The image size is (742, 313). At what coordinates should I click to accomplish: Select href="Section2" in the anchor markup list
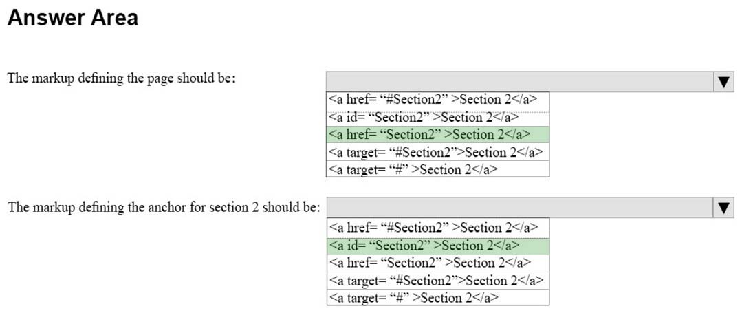[x=438, y=263]
